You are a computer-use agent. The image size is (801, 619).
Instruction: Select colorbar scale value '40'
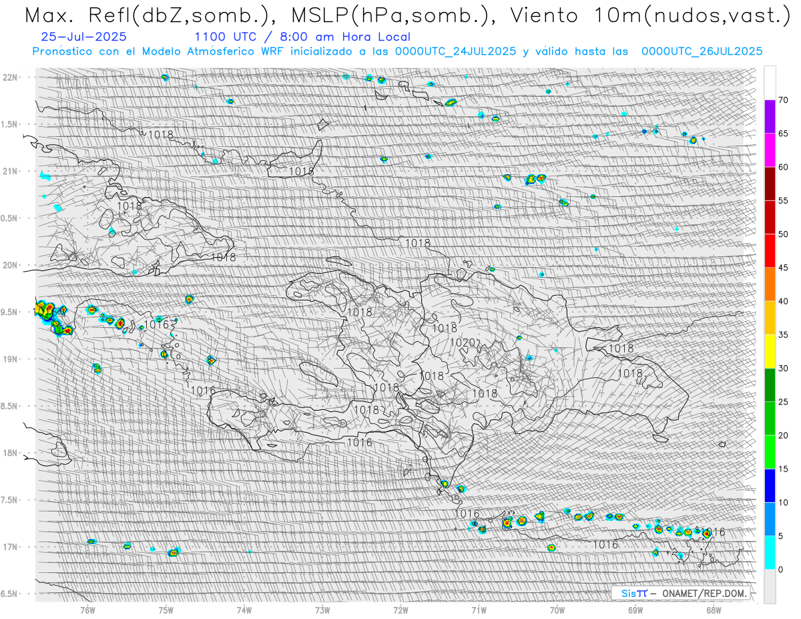point(783,301)
